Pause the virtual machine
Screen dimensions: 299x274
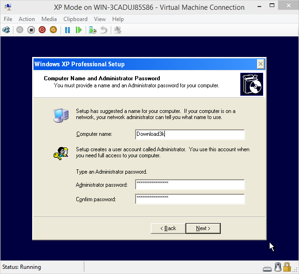(68, 30)
